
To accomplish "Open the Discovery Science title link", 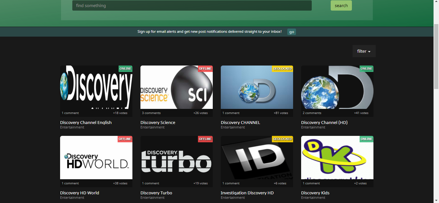I will [x=158, y=122].
